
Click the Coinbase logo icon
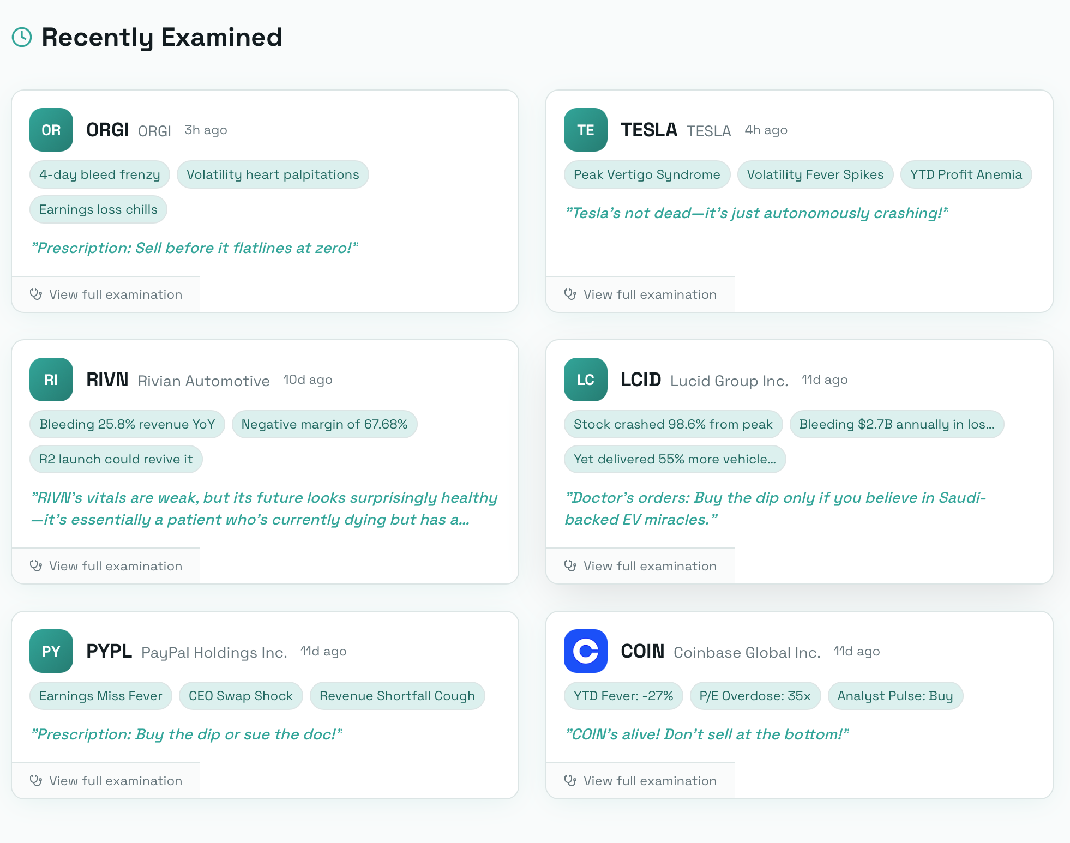(586, 651)
